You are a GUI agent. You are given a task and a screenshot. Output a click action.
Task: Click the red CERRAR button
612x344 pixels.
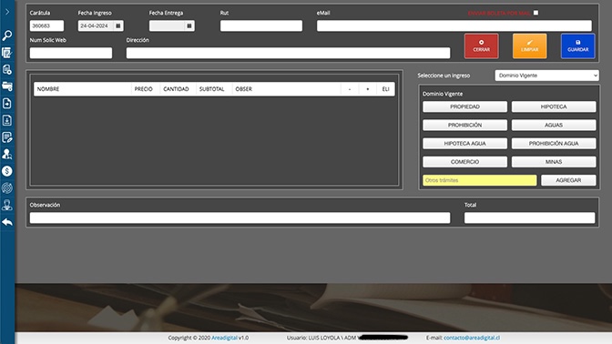pos(481,46)
